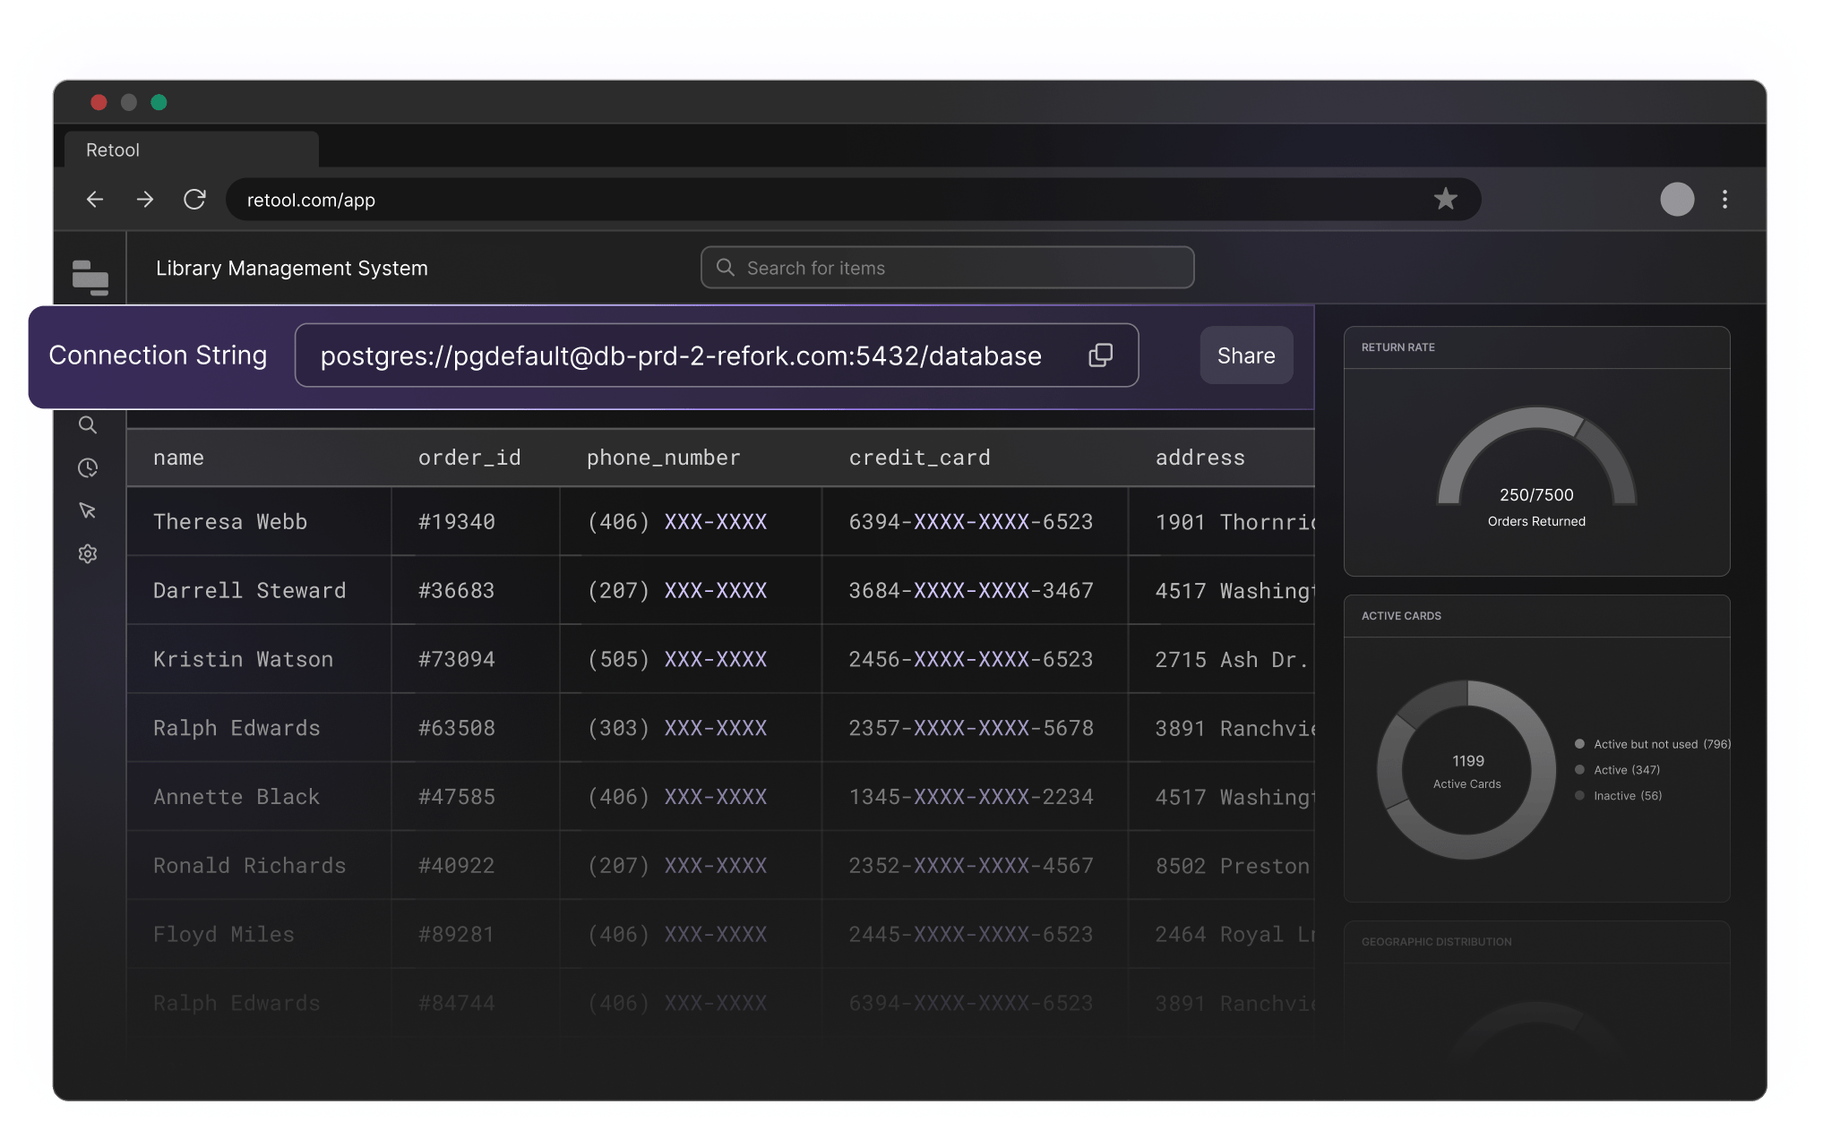Sort by the credit_card column header
Viewport: 1823px width, 1130px height.
tap(919, 458)
